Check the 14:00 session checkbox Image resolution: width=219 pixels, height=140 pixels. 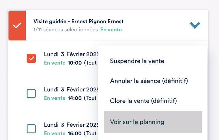pyautogui.click(x=31, y=94)
